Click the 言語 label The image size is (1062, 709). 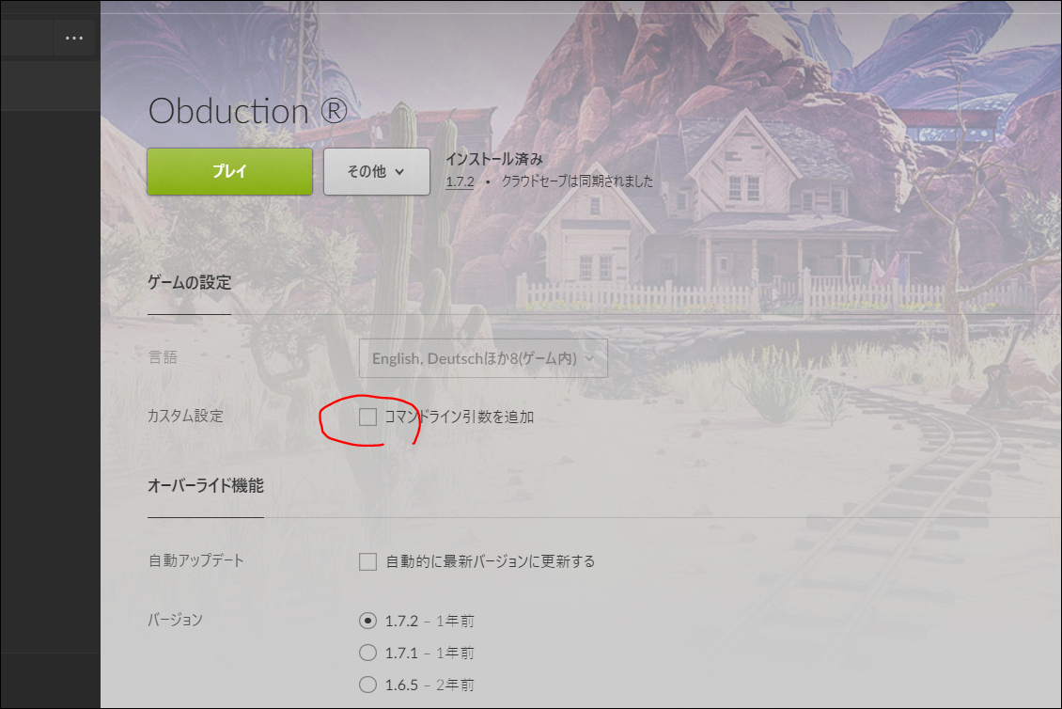click(164, 357)
